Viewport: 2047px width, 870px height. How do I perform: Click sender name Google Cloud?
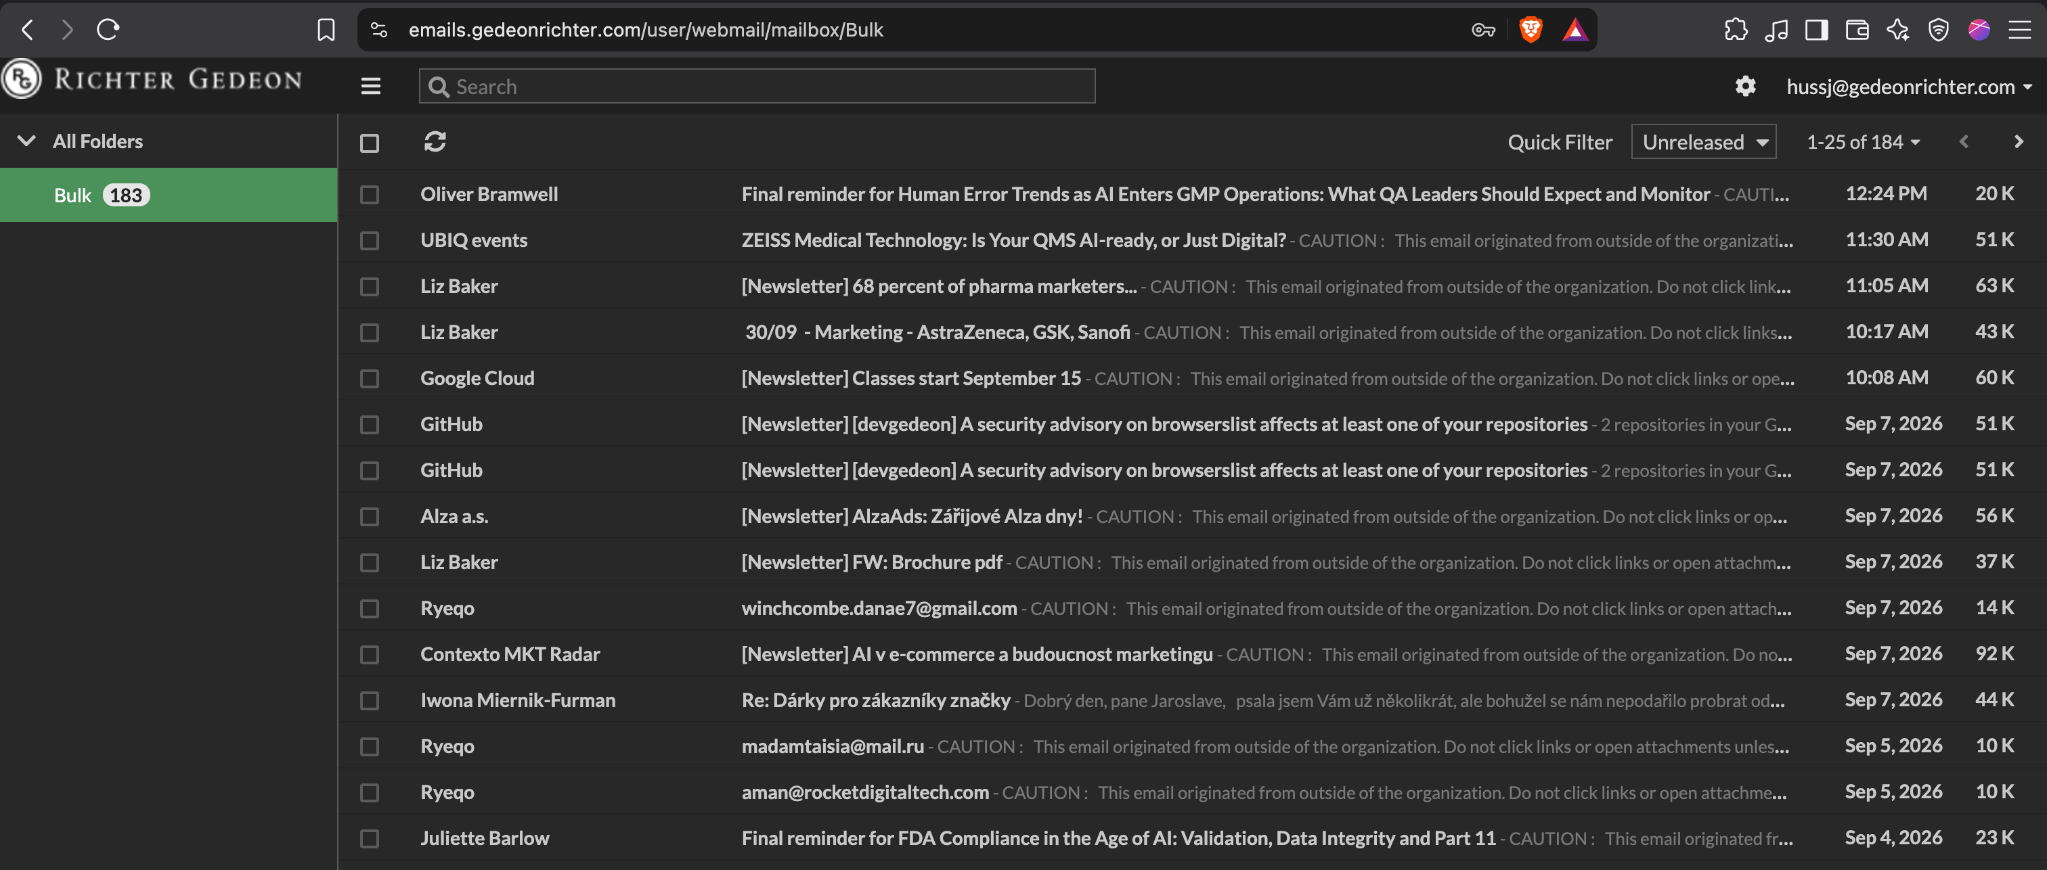tap(477, 378)
